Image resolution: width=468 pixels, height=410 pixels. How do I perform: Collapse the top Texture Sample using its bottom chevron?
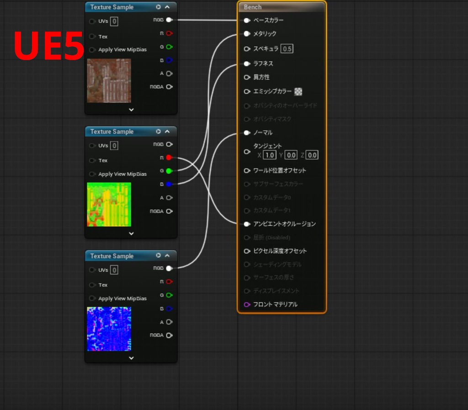[131, 110]
